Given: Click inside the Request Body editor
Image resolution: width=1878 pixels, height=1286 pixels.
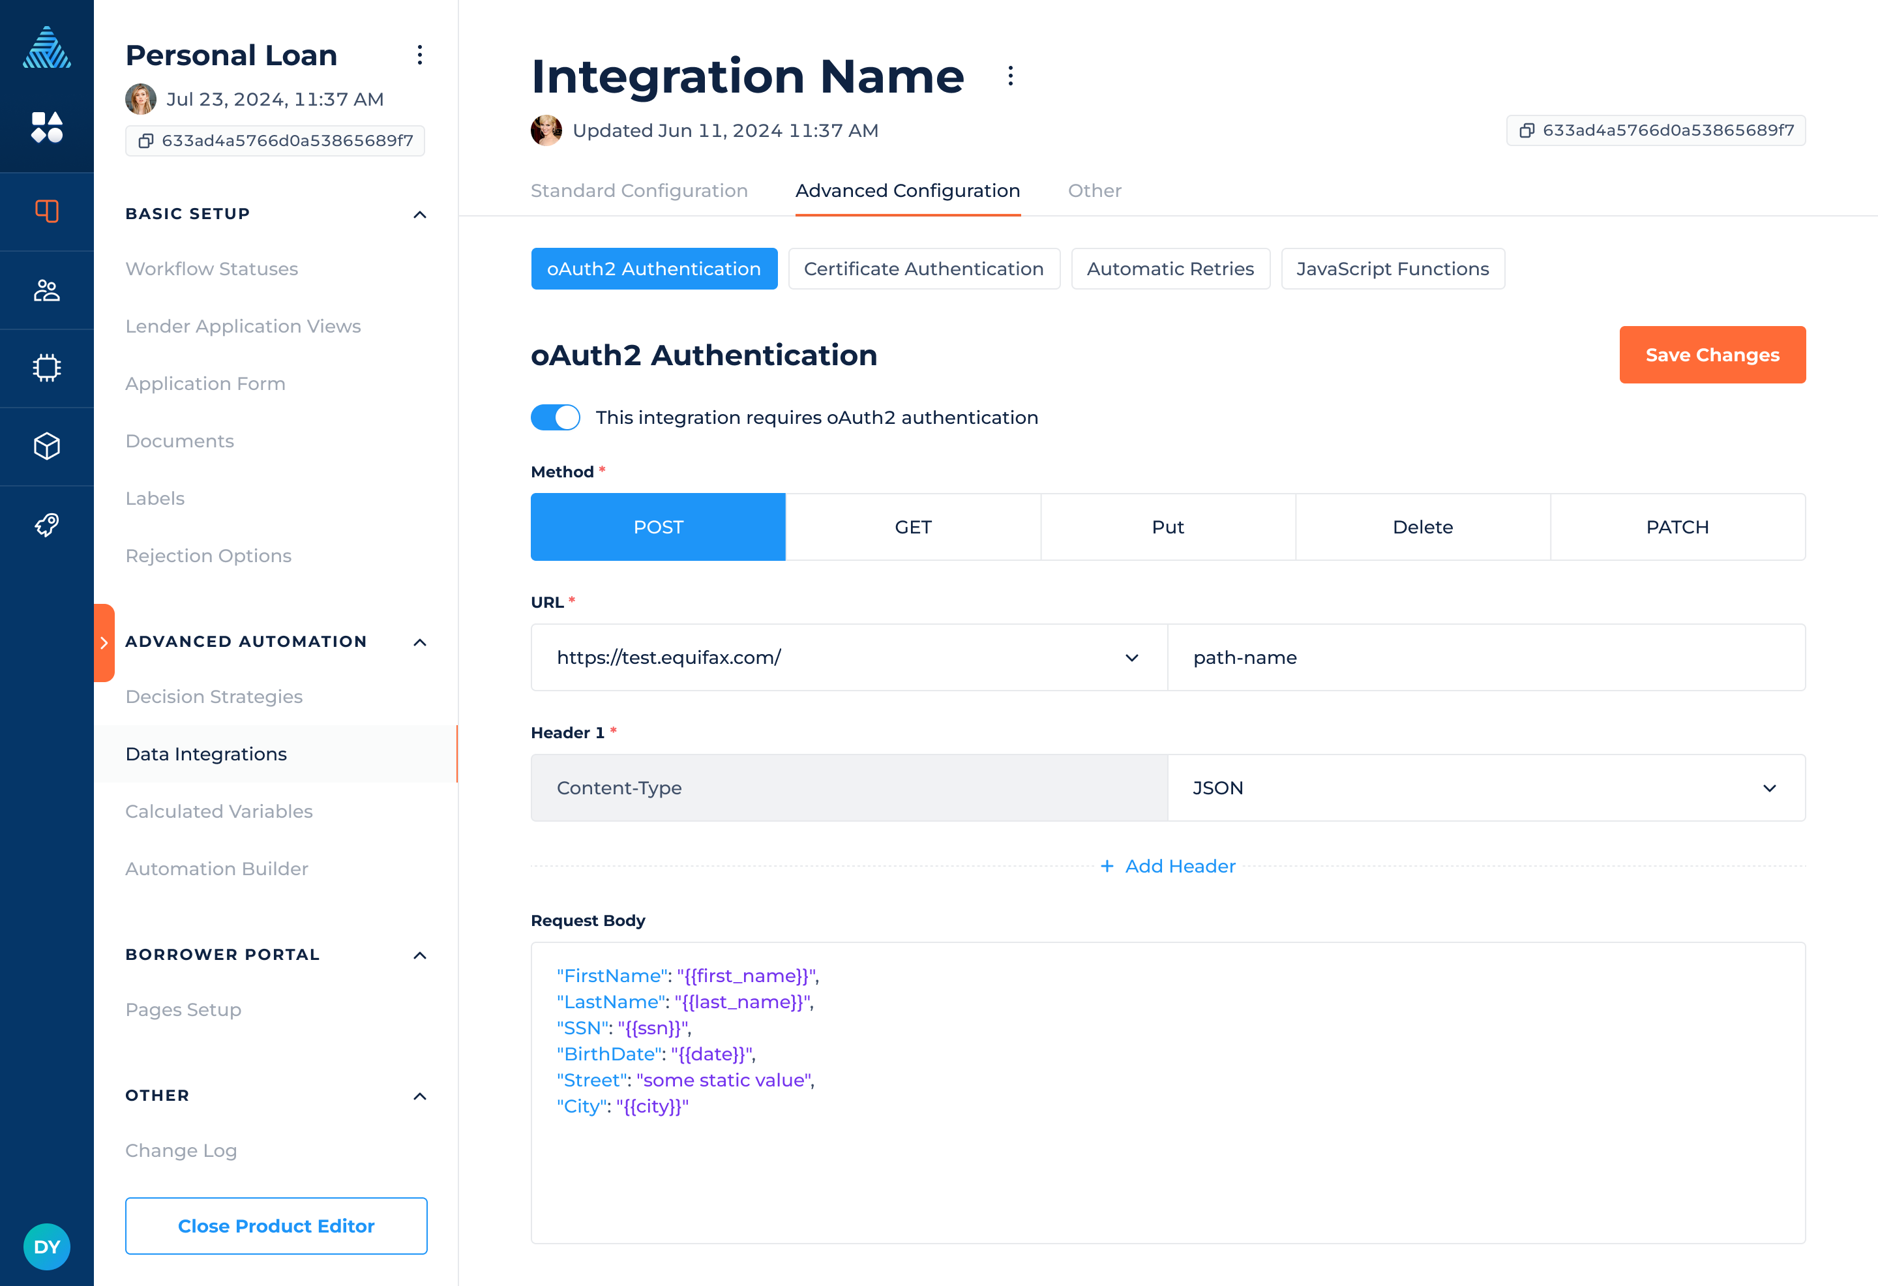Looking at the screenshot, I should [x=1168, y=1093].
